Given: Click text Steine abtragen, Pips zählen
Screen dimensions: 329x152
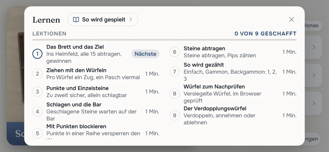Looking at the screenshot, I should coord(220,56).
